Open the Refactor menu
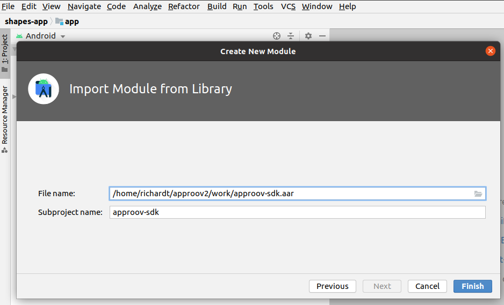504x305 pixels. coord(184,6)
